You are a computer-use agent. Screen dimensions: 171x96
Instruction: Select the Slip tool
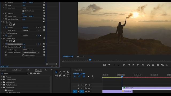click(56, 75)
